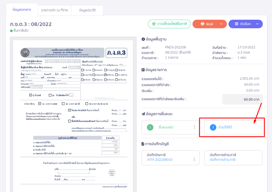Viewport: 272px width, 192px height.
Task: Open the ข้อมูลประวัติ tab
Action: click(x=87, y=10)
